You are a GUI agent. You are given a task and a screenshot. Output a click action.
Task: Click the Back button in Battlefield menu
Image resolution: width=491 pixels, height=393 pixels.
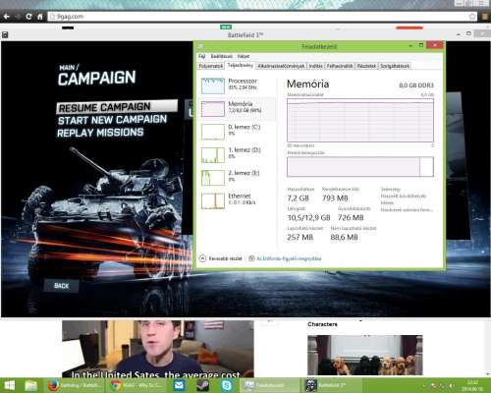[62, 286]
